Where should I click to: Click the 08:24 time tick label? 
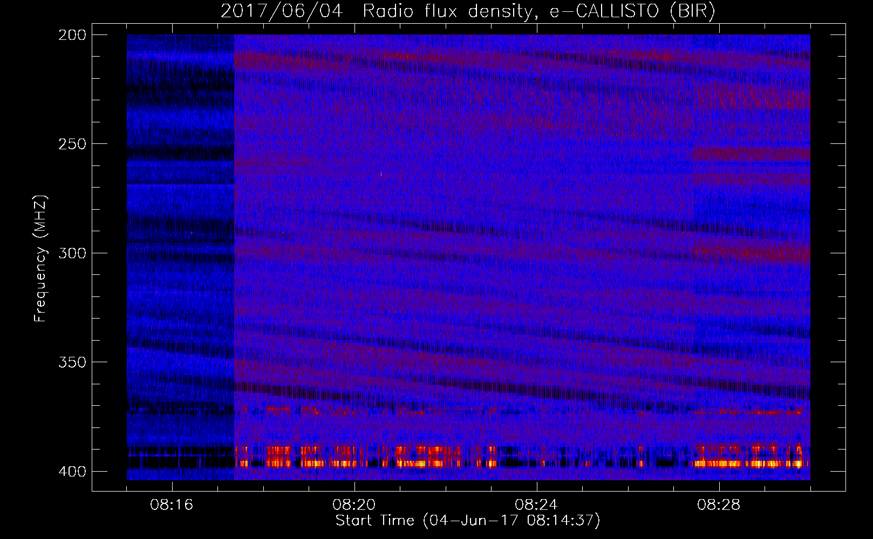(x=536, y=505)
